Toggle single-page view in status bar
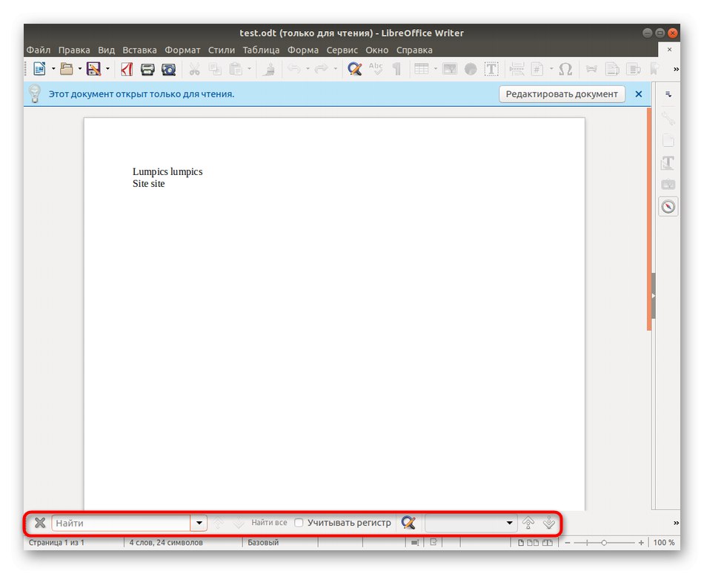Image resolution: width=704 pixels, height=574 pixels. point(522,542)
